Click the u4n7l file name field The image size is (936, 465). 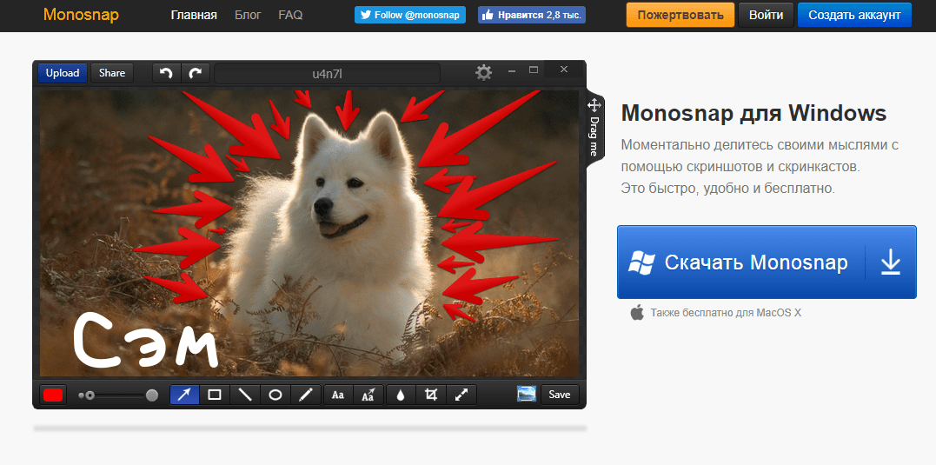[x=327, y=73]
